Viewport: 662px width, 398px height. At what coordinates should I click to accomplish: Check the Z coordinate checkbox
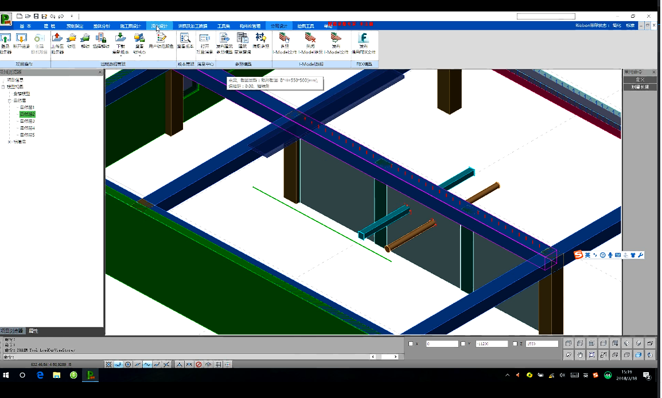click(x=515, y=344)
